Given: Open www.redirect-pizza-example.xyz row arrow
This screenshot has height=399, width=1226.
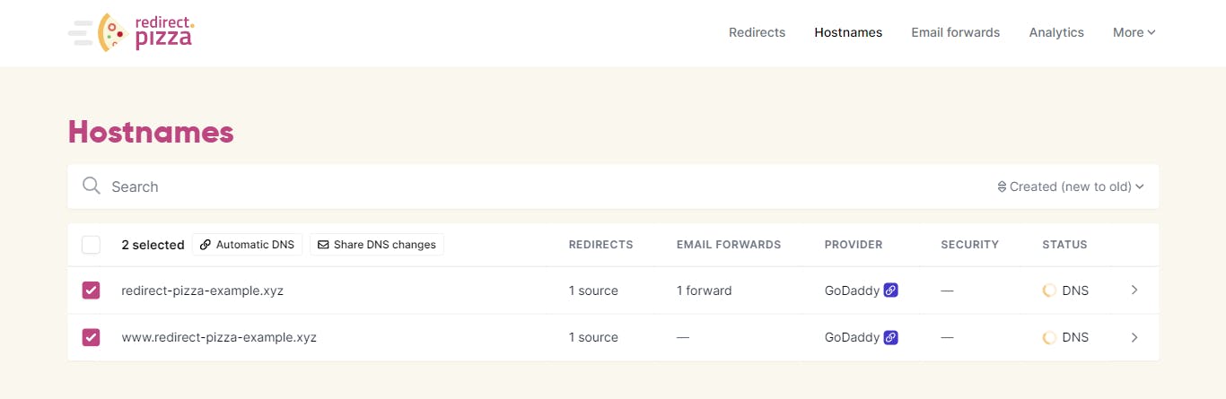Looking at the screenshot, I should (x=1134, y=337).
